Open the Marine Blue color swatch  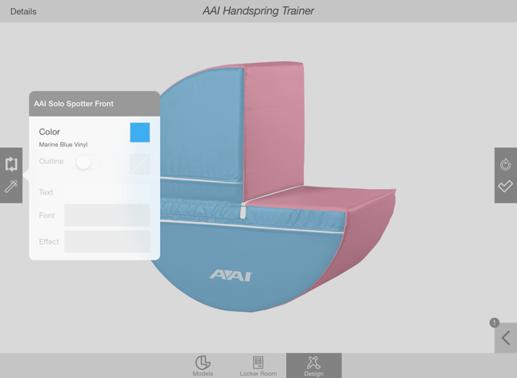140,133
